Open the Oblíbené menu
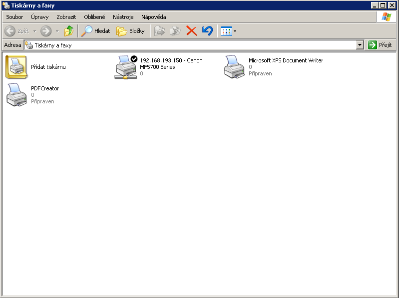 tap(94, 17)
